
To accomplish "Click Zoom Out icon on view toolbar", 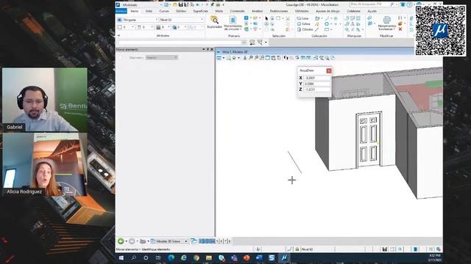I will coord(257,58).
